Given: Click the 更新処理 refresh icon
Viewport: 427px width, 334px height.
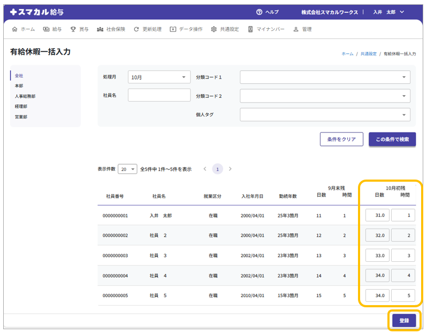Looking at the screenshot, I should (x=136, y=29).
